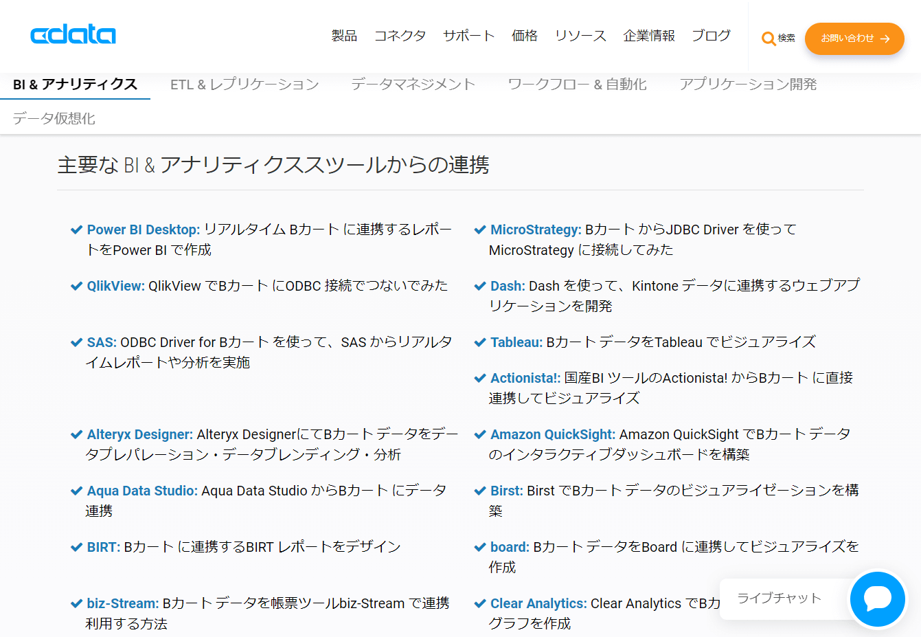The width and height of the screenshot is (921, 637).
Task: Open the live chat bubble icon
Action: (878, 599)
